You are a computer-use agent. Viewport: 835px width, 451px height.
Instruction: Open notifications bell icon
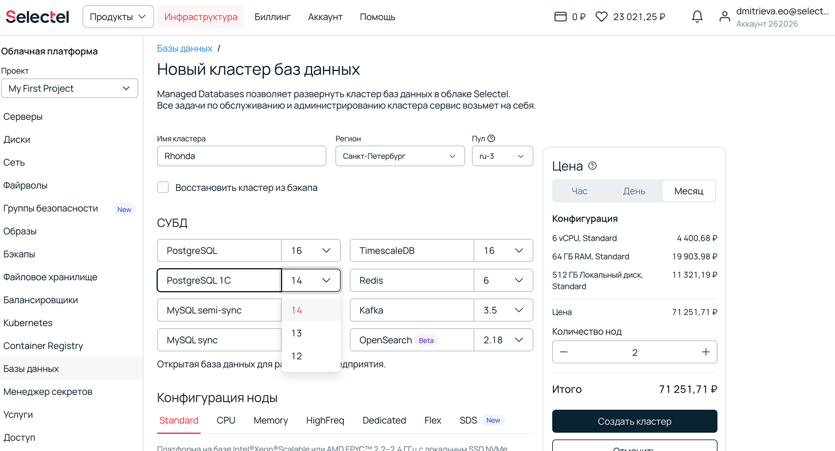click(697, 17)
